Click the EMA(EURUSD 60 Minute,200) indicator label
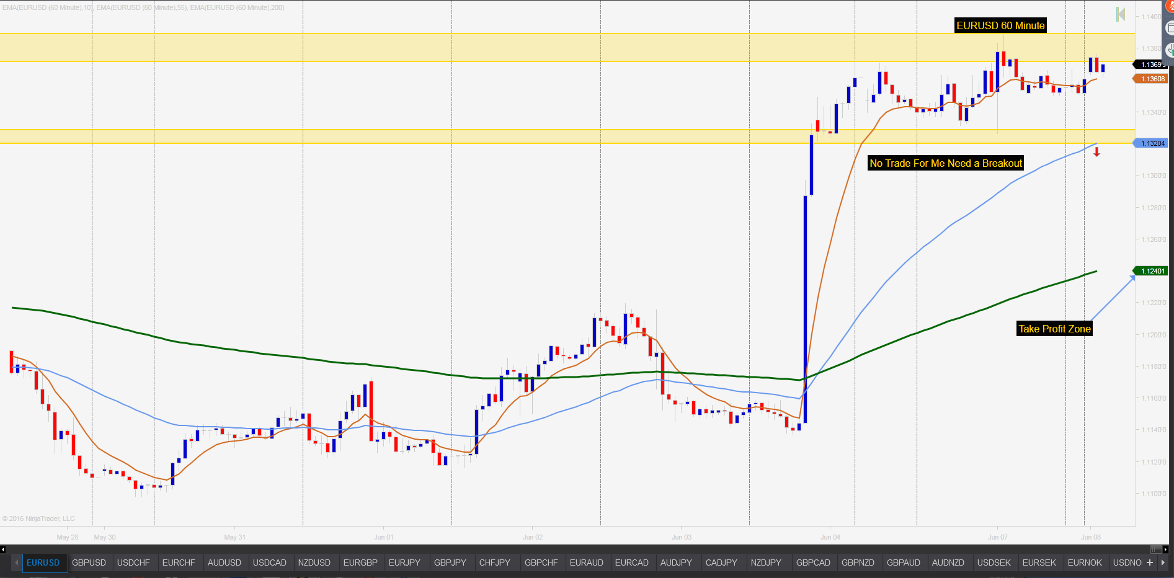 coord(238,7)
